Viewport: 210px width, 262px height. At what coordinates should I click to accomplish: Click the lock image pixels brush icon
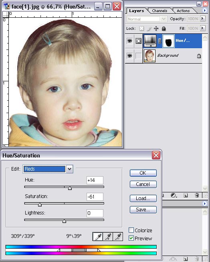point(149,29)
